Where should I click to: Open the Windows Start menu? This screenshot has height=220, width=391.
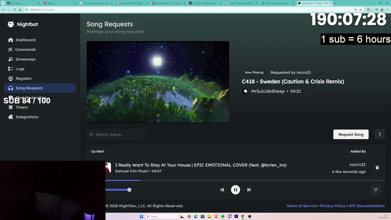point(141,216)
